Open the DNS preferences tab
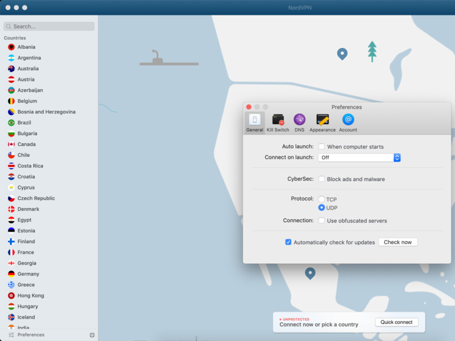 tap(299, 123)
